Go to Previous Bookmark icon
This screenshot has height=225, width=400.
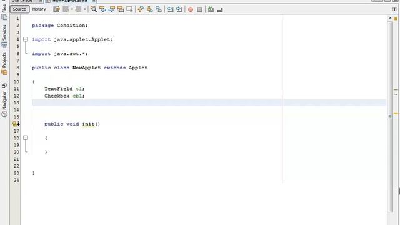[141, 9]
